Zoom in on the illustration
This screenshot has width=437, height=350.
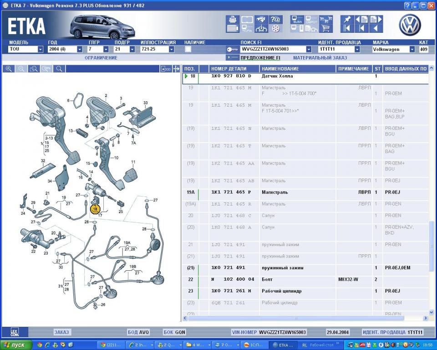(9, 69)
